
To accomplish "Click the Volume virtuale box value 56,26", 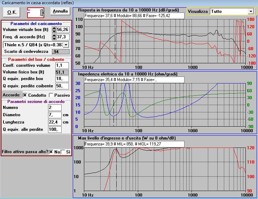I will pos(63,30).
